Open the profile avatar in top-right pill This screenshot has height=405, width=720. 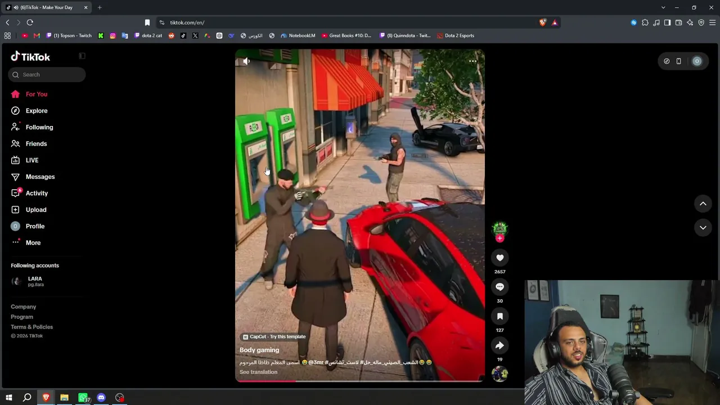[x=697, y=61]
